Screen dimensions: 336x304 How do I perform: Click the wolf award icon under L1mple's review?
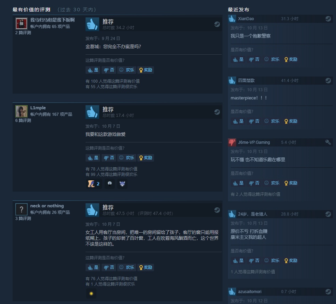[x=122, y=184]
